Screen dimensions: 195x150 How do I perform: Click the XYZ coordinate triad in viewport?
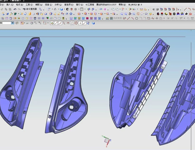click(x=106, y=140)
